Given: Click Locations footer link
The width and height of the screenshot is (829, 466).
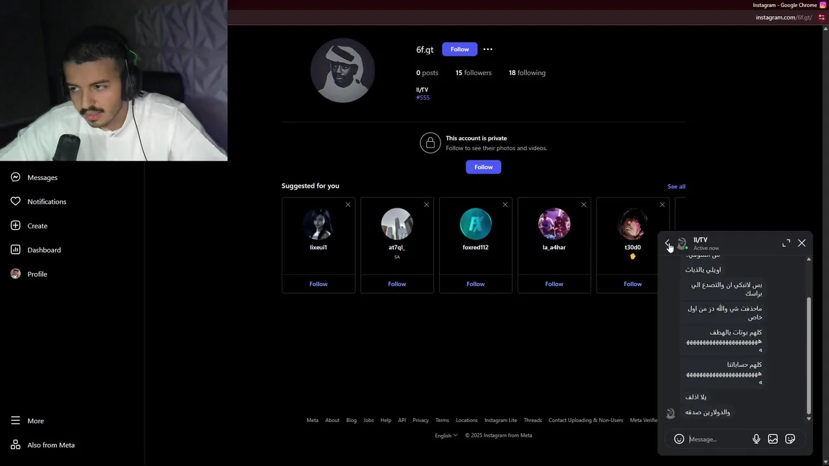Looking at the screenshot, I should tap(466, 420).
